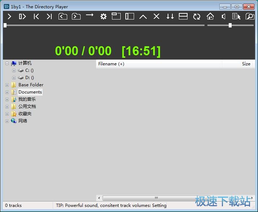Image resolution: width=258 pixels, height=212 pixels.
Task: Mute audio with the speaker icon
Action: click(x=223, y=17)
